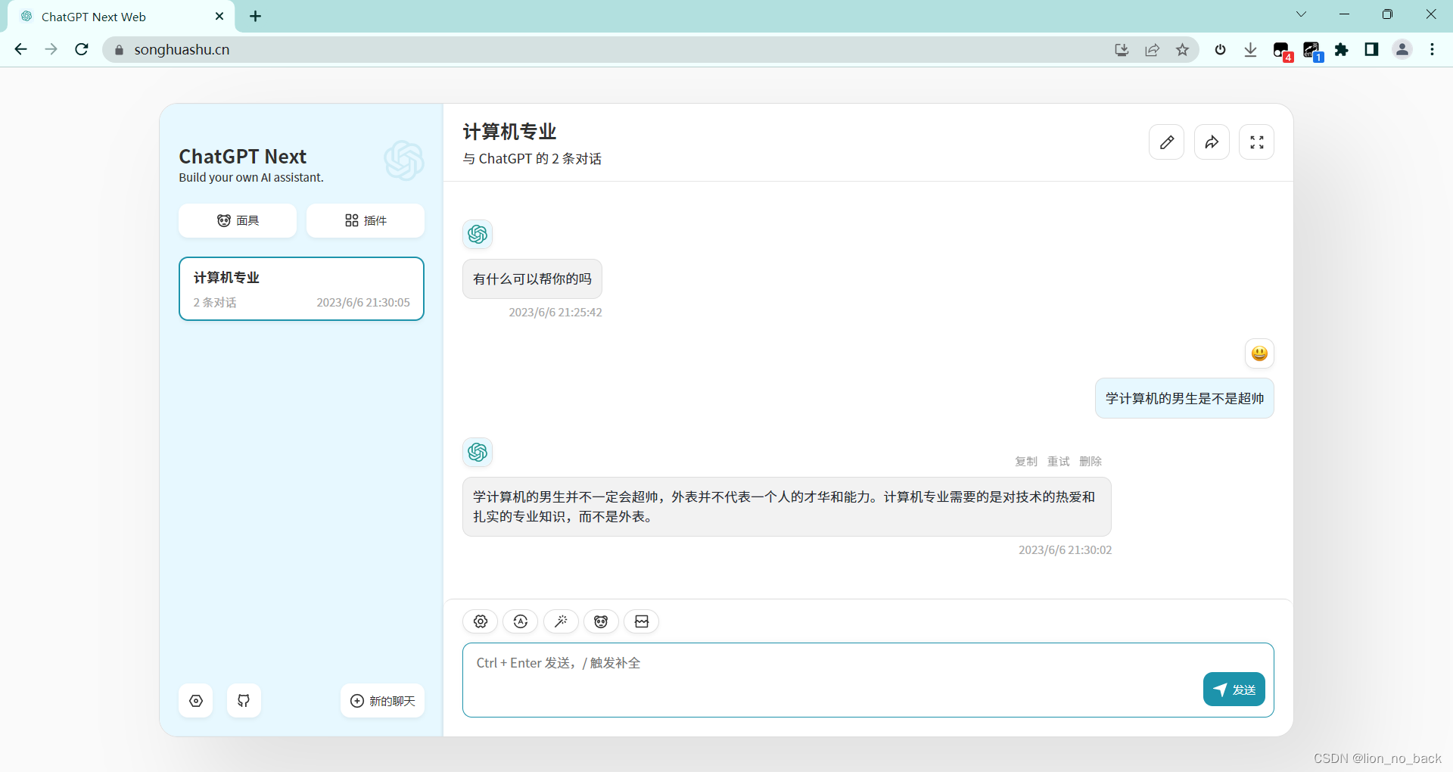Toggle the browser side panel icon
Image resolution: width=1453 pixels, height=772 pixels.
pos(1371,50)
